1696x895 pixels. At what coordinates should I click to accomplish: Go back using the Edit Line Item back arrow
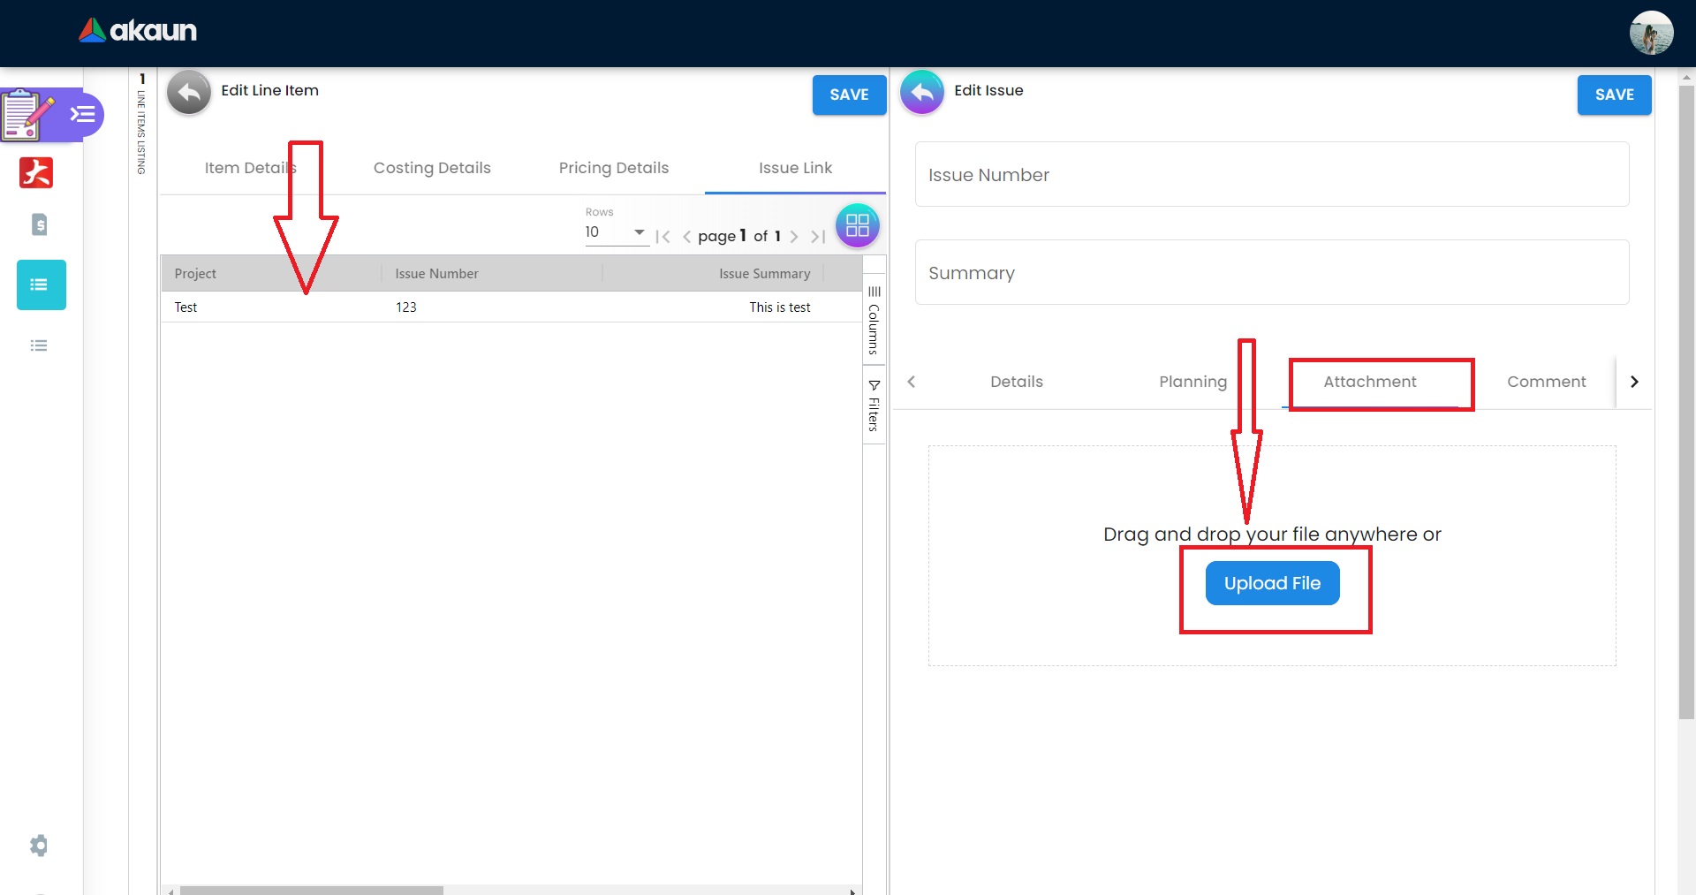(x=189, y=93)
